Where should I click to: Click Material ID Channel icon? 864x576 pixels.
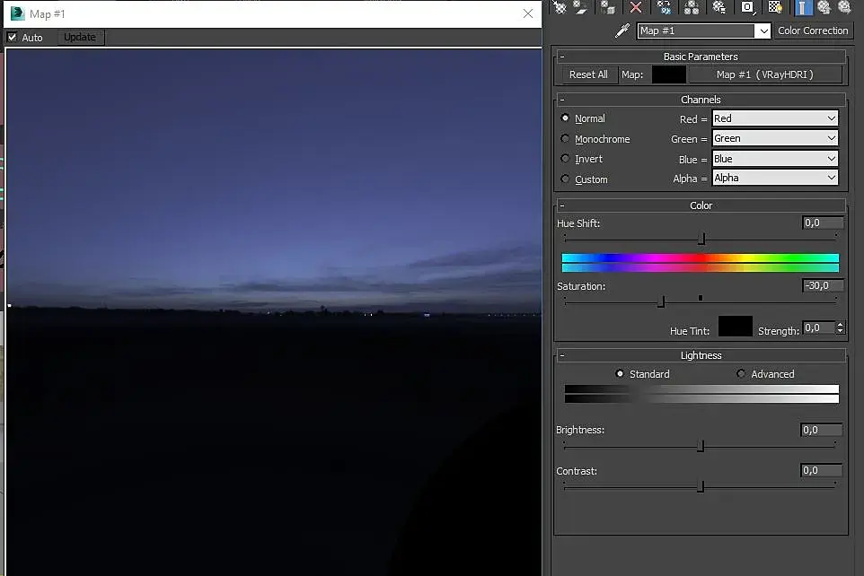[x=747, y=7]
